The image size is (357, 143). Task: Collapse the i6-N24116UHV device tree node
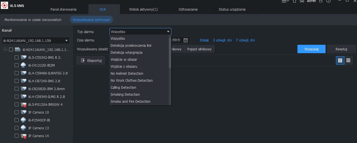(5, 50)
